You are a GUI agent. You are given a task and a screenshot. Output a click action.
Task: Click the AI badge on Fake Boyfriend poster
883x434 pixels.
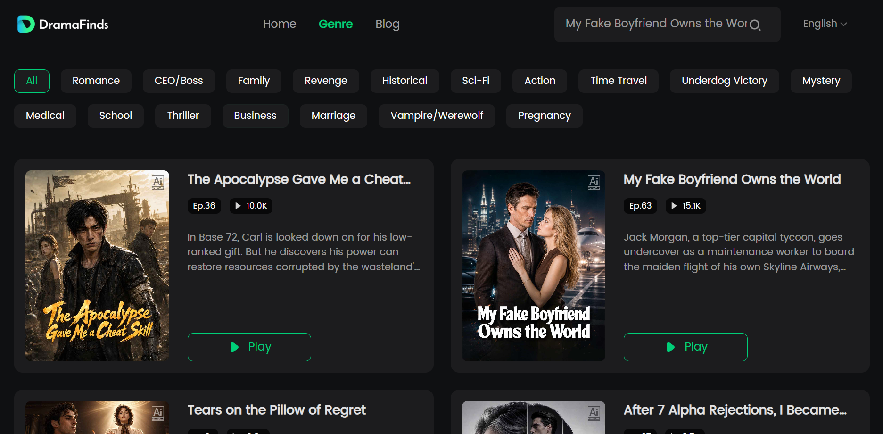[x=594, y=182]
